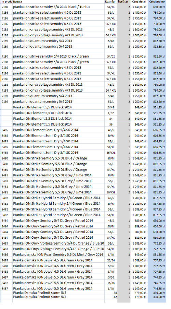Select the size cell containing only "54"
The image size is (171, 309).
point(111,119)
